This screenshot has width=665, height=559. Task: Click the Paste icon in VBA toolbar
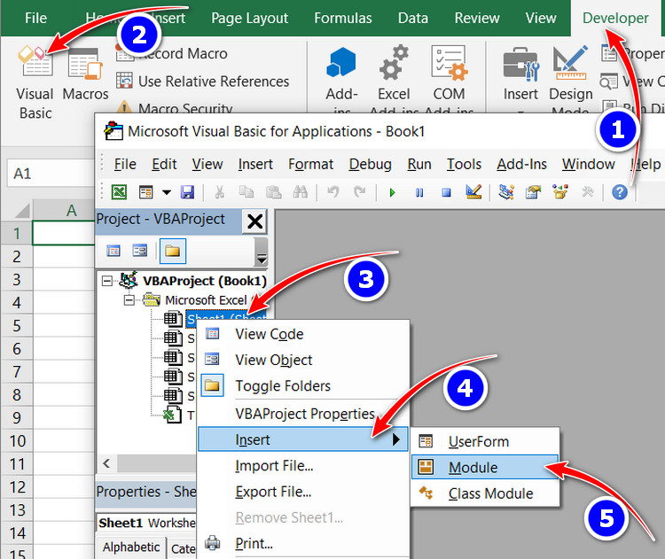point(274,192)
